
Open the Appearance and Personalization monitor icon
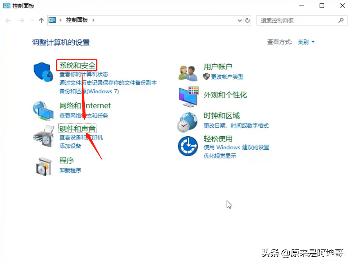188,97
